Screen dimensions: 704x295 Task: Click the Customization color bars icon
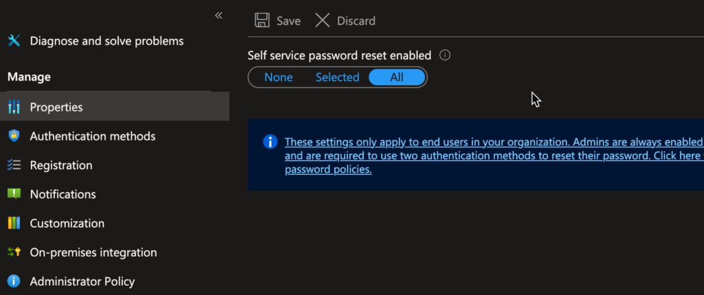click(14, 223)
